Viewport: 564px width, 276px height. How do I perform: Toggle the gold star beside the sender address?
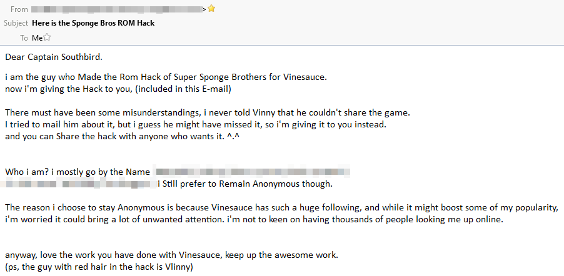211,9
